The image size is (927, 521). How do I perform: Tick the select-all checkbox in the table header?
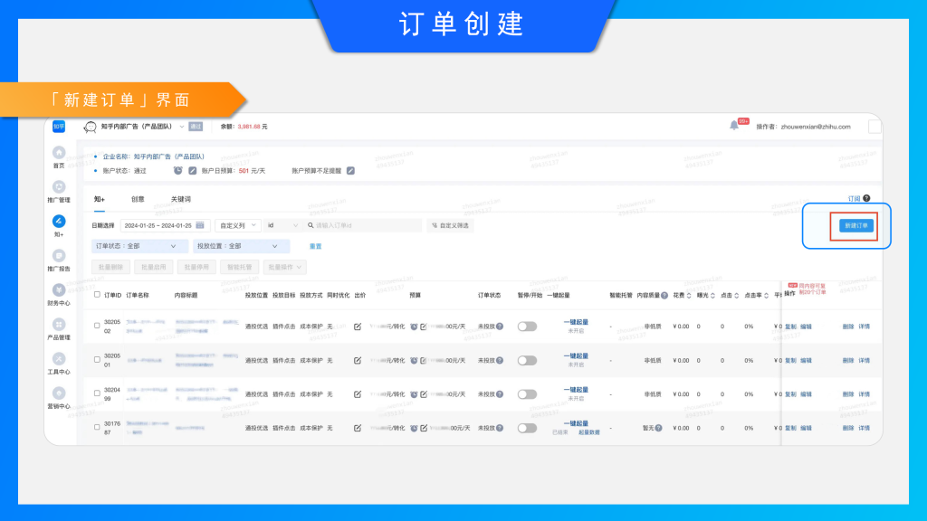click(97, 294)
